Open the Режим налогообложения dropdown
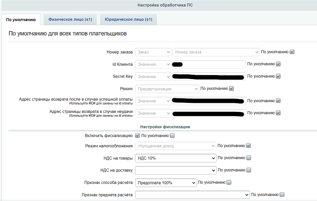This screenshot has height=201, width=317. (x=175, y=145)
